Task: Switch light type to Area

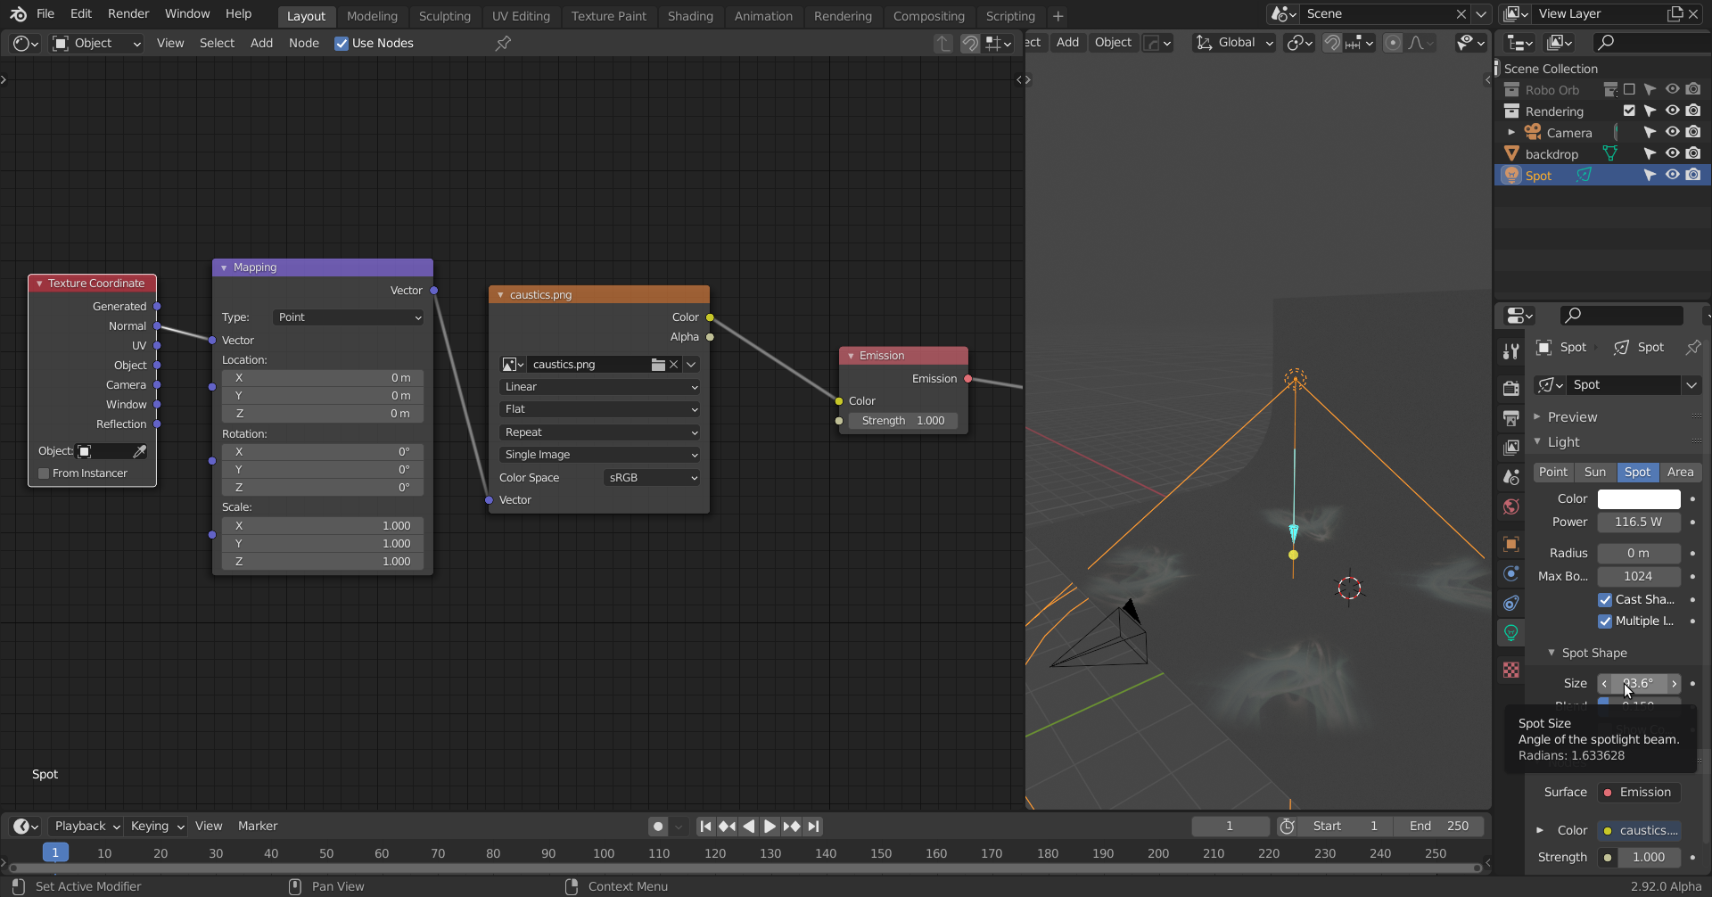Action: coord(1681,472)
